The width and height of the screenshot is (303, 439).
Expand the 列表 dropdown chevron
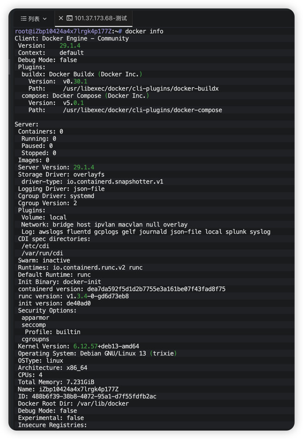(x=45, y=18)
